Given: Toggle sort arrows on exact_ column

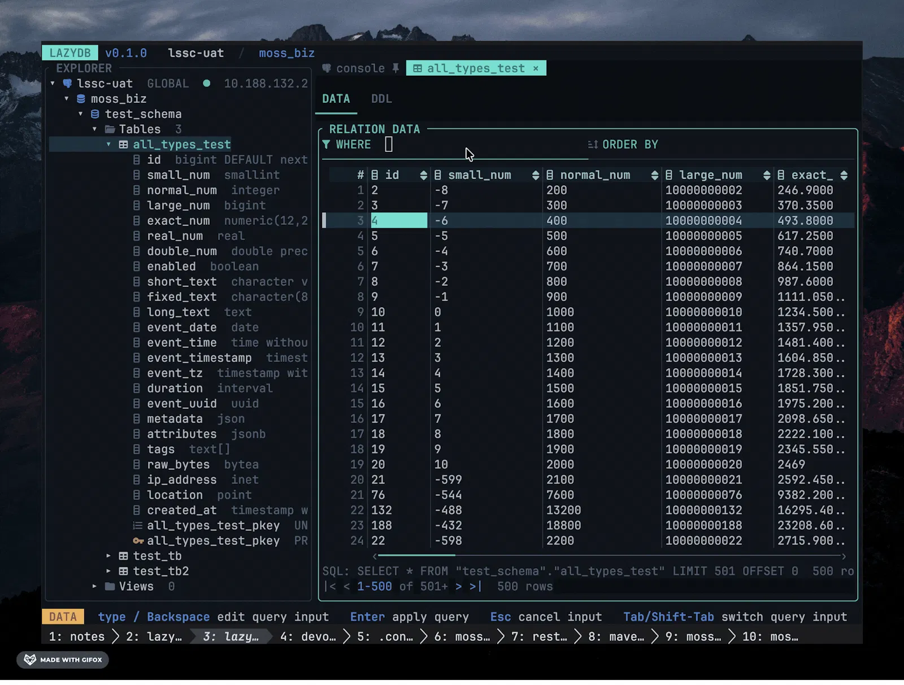Looking at the screenshot, I should [844, 175].
